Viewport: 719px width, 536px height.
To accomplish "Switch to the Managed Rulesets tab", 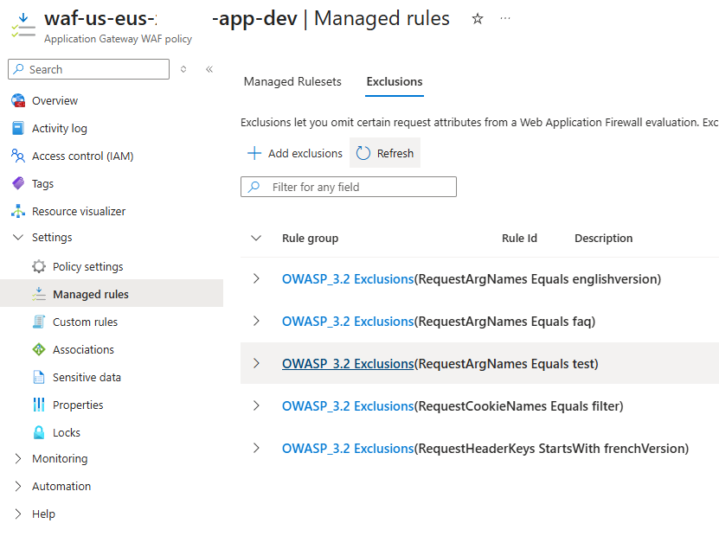I will tap(292, 82).
